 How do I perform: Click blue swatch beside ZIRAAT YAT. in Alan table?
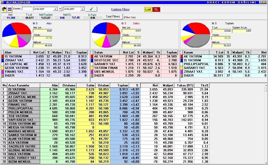(x=3, y=60)
